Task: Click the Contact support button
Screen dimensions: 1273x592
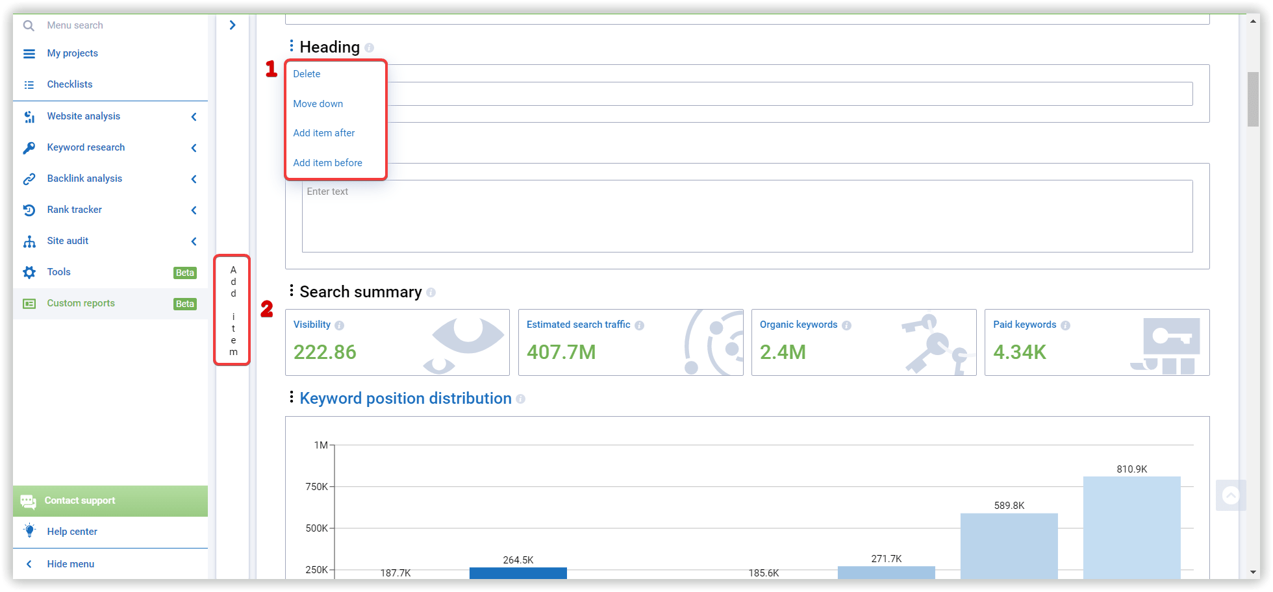Action: tap(110, 501)
